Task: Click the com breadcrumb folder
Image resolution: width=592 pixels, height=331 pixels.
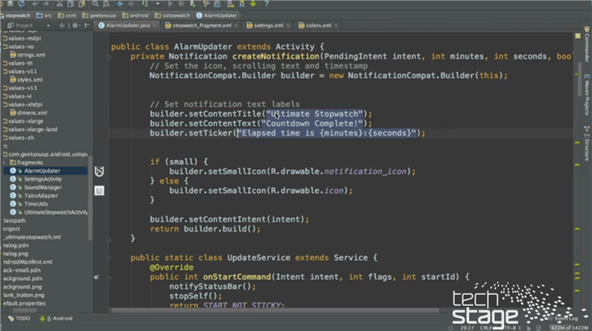Action: pyautogui.click(x=67, y=16)
